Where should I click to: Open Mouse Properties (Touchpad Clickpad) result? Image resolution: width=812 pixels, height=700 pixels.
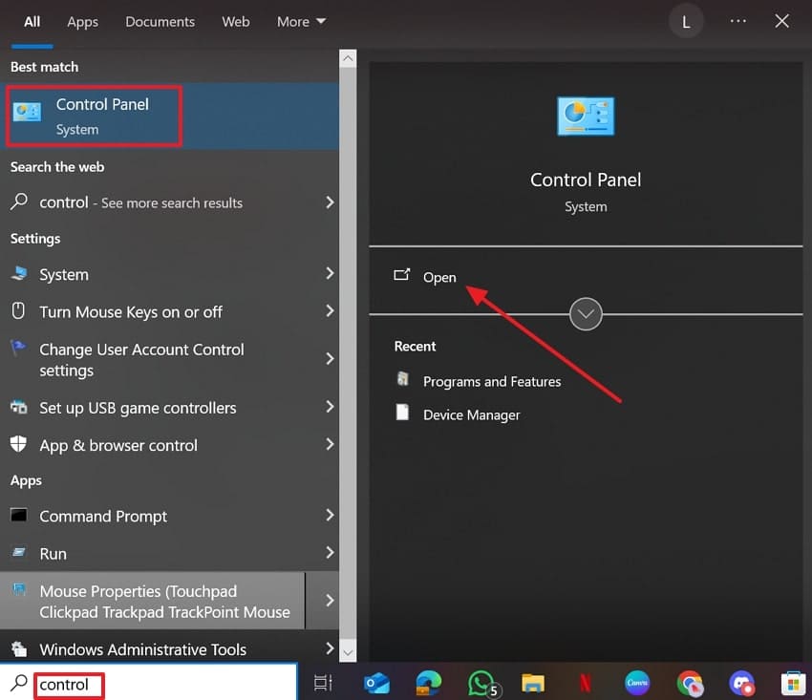tap(152, 601)
